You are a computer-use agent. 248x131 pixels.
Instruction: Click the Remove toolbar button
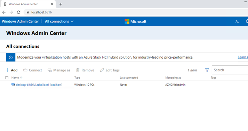click(85, 70)
